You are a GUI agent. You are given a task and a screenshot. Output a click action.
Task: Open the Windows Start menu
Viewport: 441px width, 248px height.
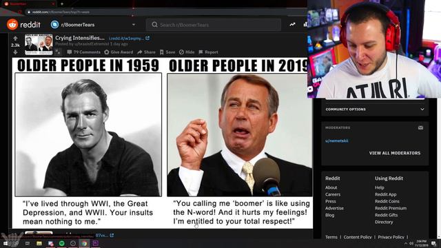coord(5,243)
